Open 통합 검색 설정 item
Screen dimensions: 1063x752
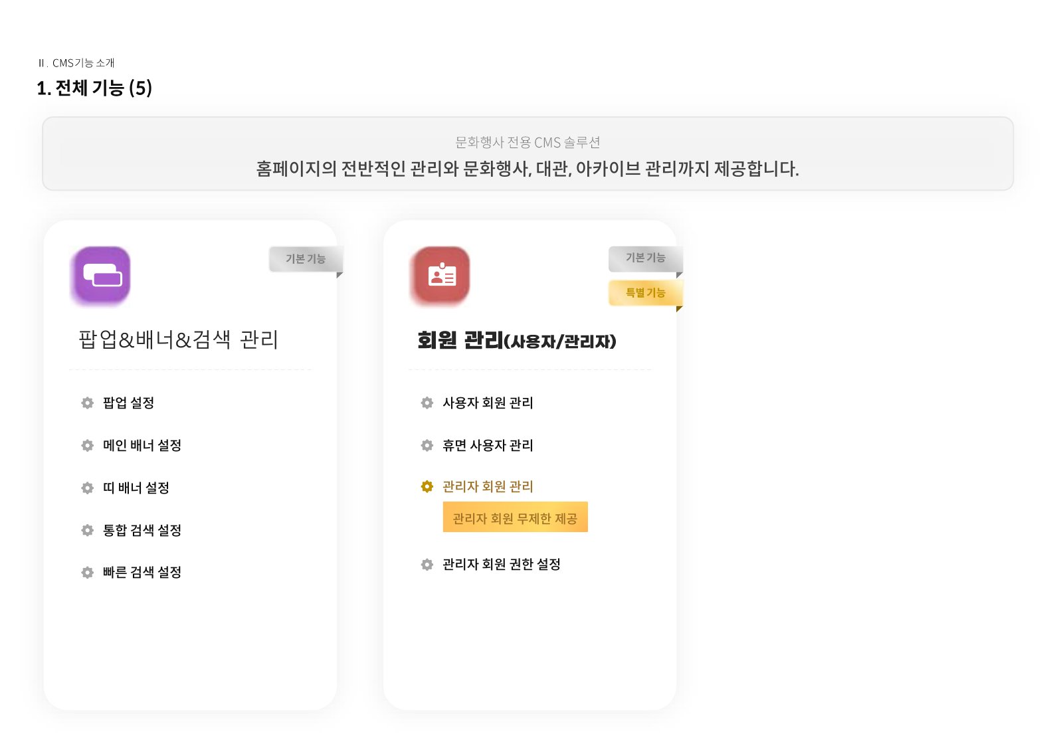point(142,530)
